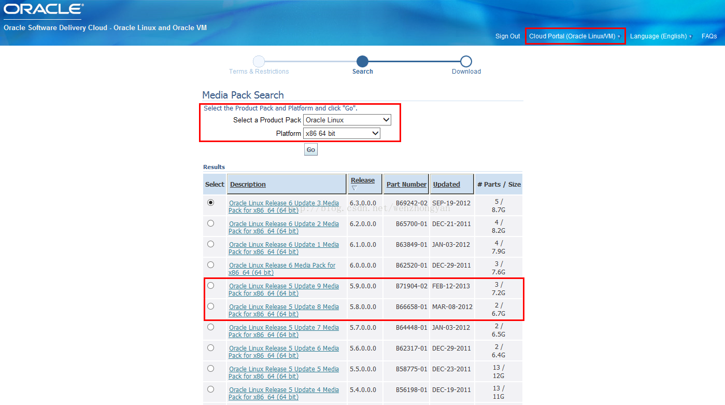This screenshot has width=725, height=405.
Task: Sort by the Release column header
Action: (363, 180)
